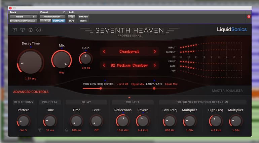Screen dimensions: 259x143
Task: Click the 4.8 kHz high freq value
Action: pos(216,130)
